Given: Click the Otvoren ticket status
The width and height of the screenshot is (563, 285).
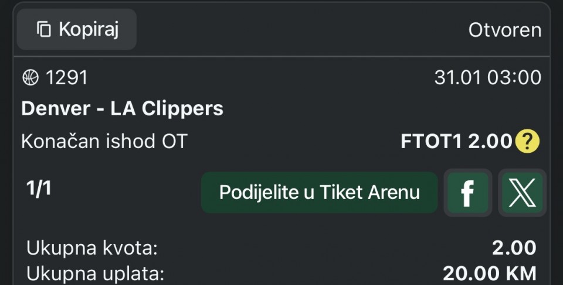Looking at the screenshot, I should (504, 30).
